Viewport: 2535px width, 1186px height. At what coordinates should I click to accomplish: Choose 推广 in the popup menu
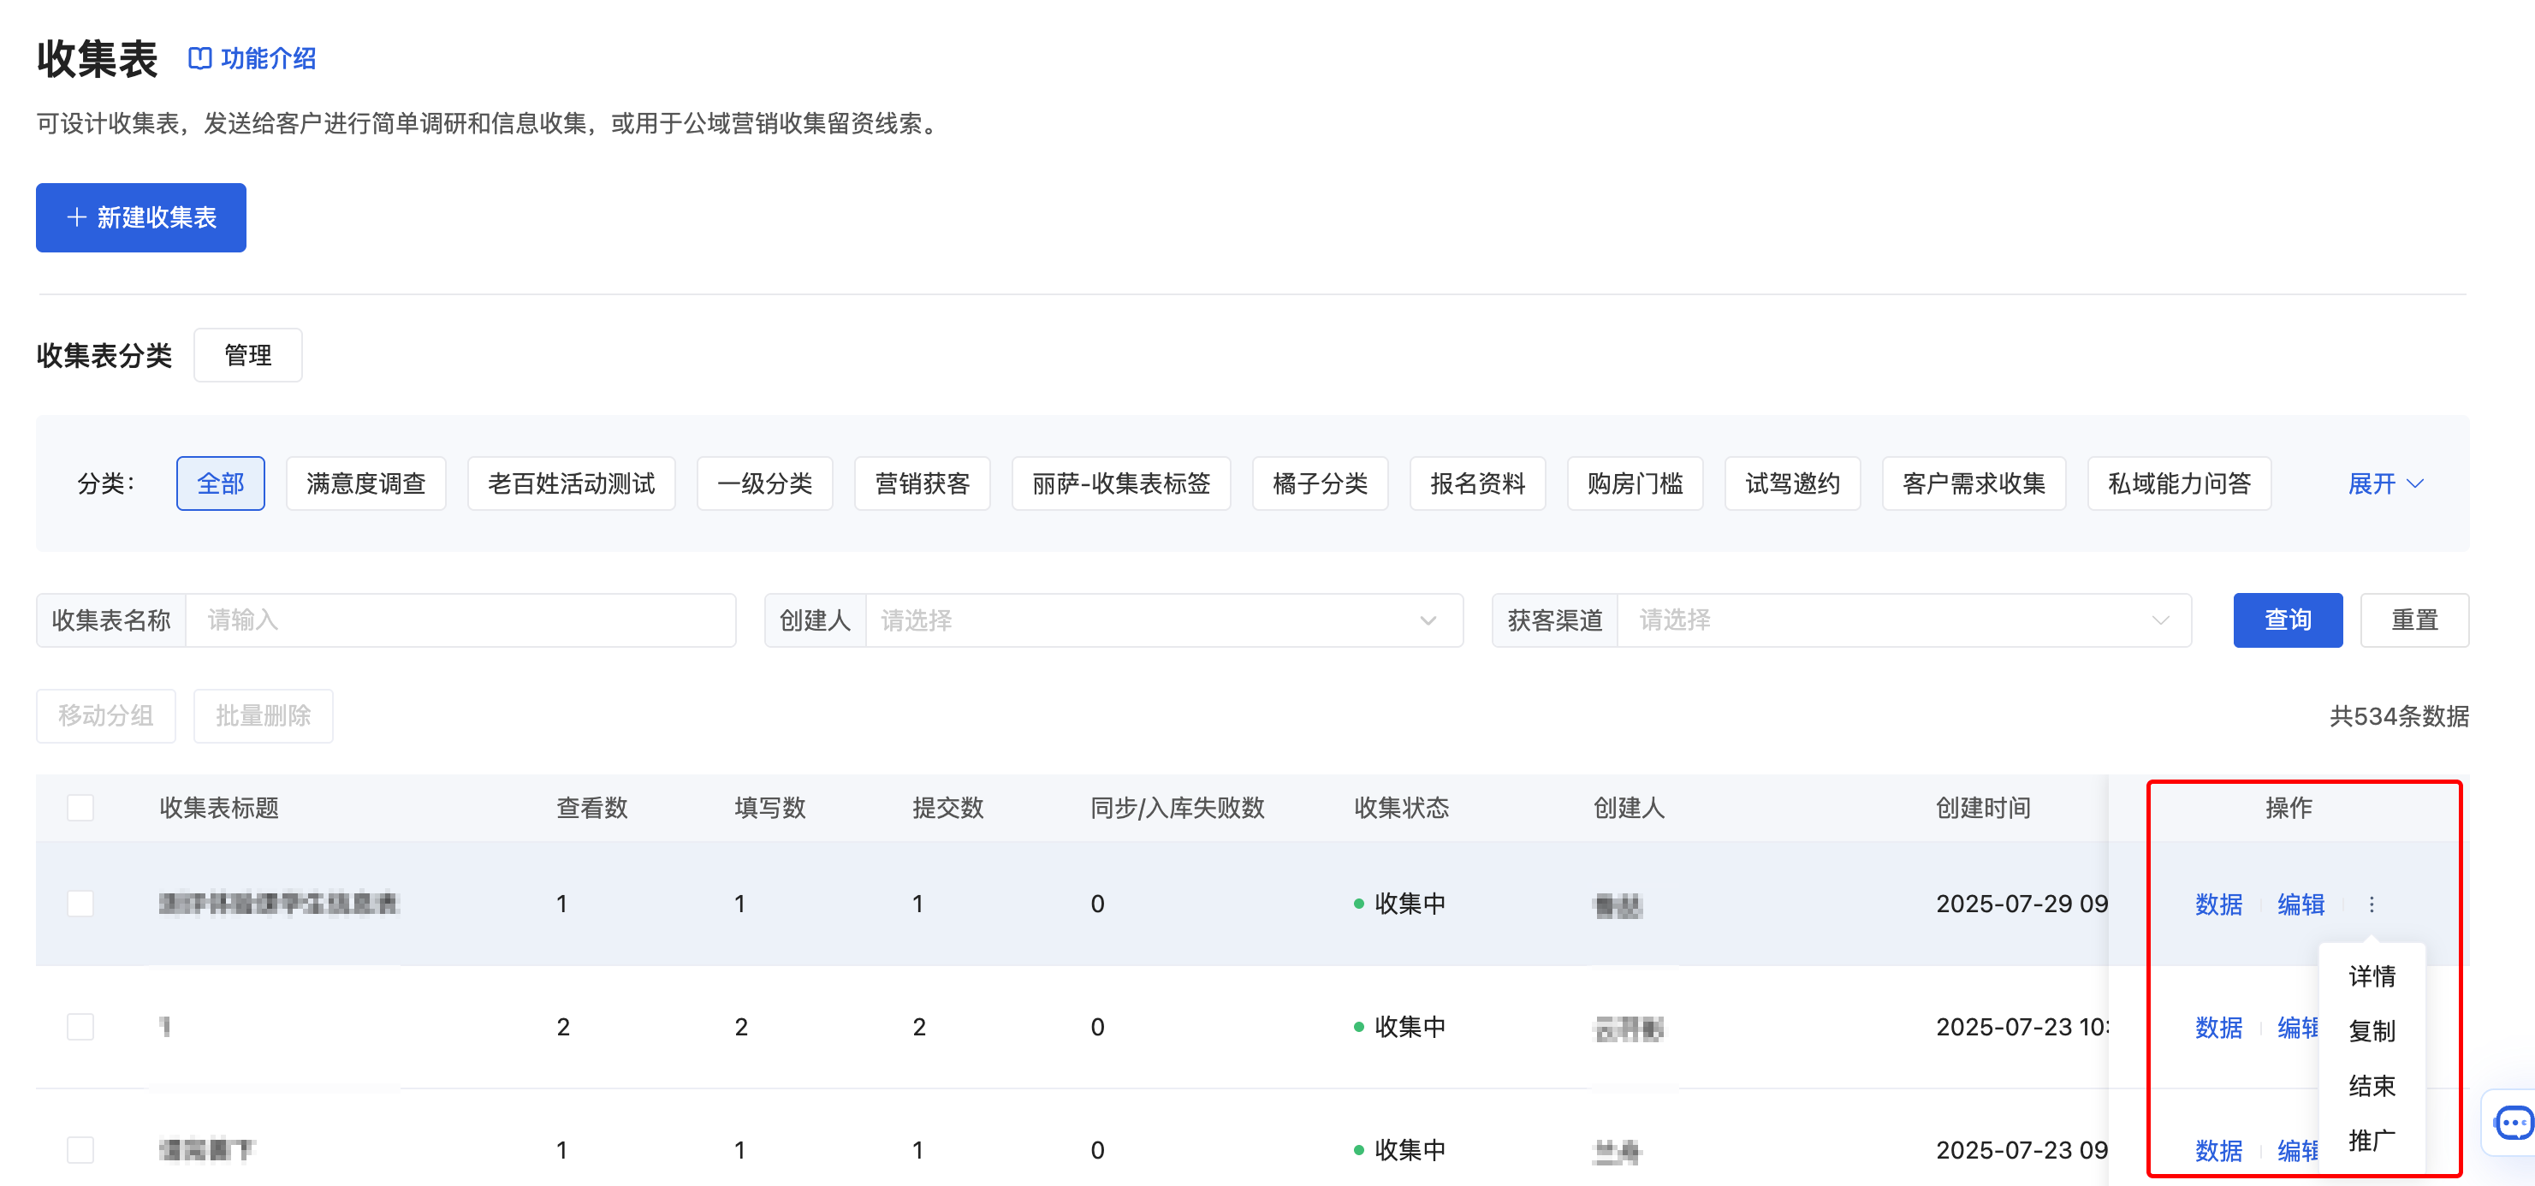tap(2372, 1140)
